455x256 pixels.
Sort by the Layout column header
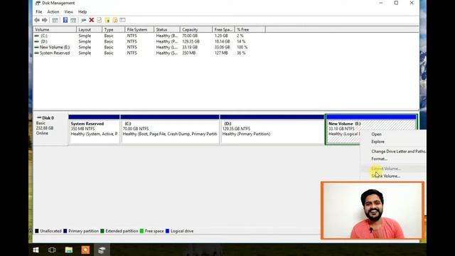(x=90, y=30)
